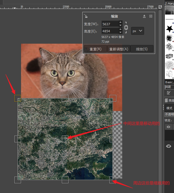Open the 模式 layer mode dropdown
Screen dimensions: 174x193
pos(169,108)
